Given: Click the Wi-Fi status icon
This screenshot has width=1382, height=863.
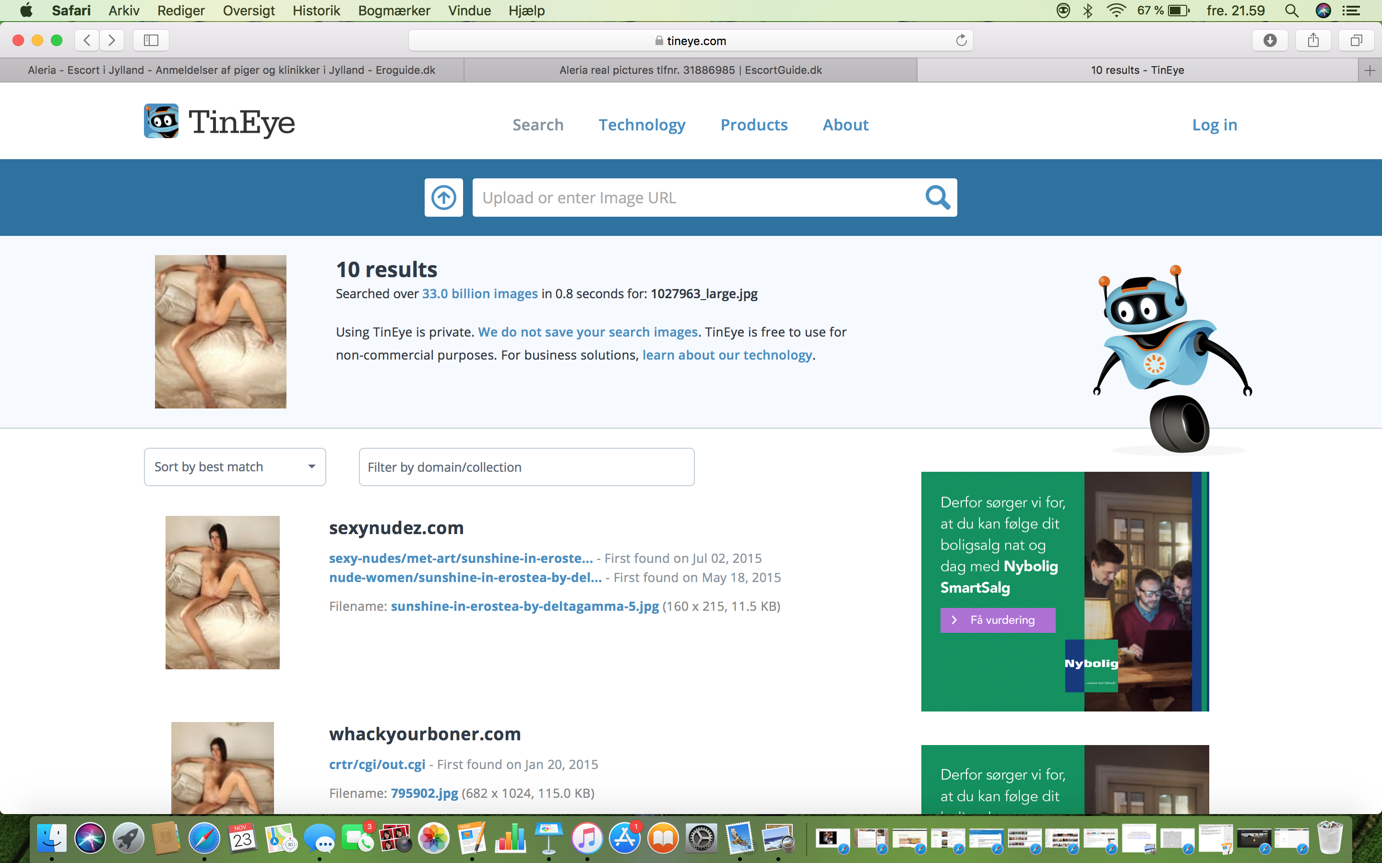Looking at the screenshot, I should (x=1116, y=10).
